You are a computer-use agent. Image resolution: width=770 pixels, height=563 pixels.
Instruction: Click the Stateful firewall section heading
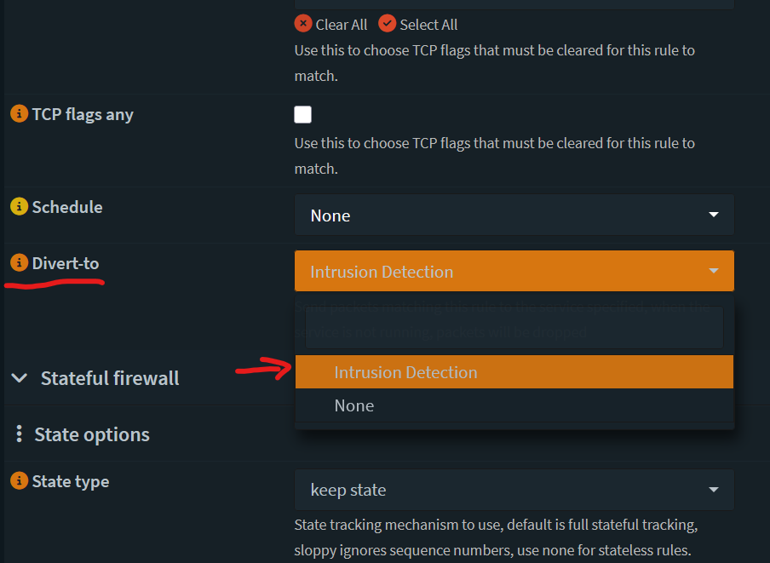click(110, 378)
